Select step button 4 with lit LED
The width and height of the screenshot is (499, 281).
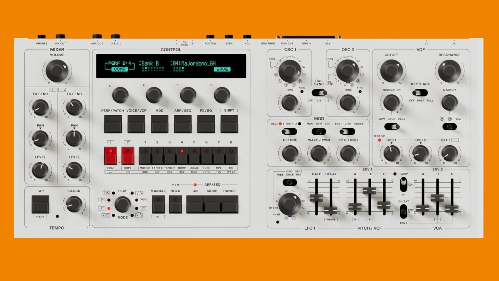[x=182, y=155]
